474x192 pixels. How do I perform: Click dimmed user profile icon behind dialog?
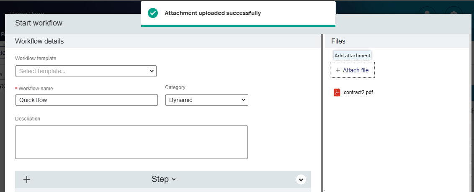click(x=427, y=13)
